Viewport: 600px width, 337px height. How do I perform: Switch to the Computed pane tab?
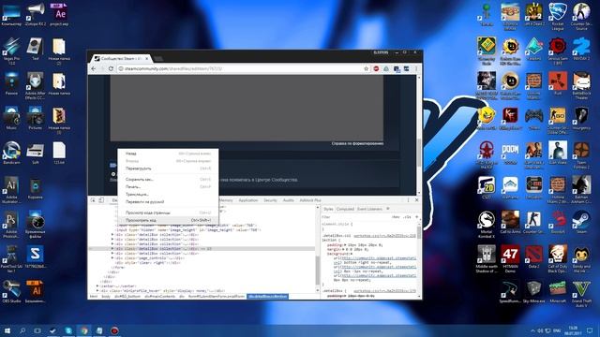point(345,209)
